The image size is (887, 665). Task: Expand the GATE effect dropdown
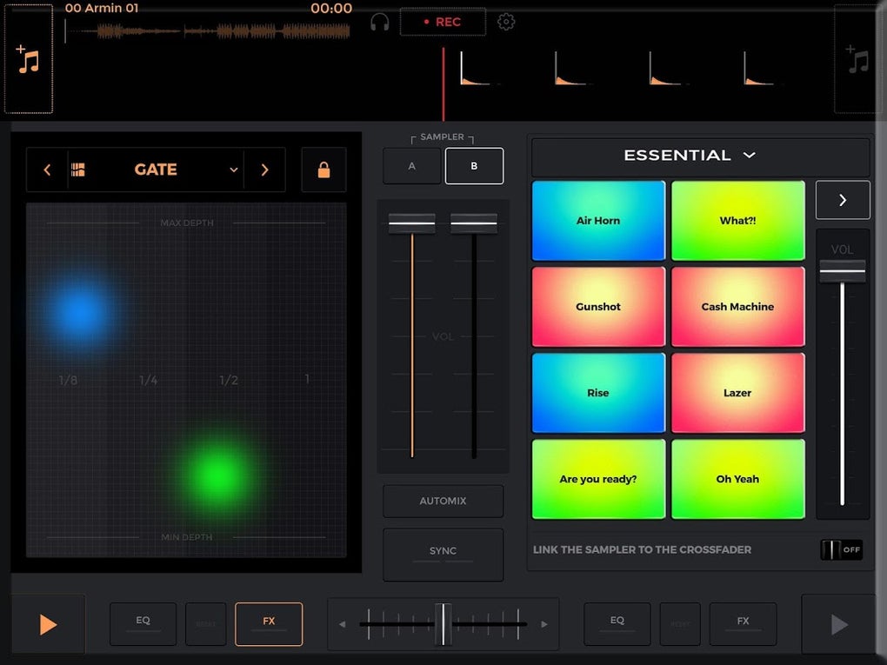point(234,170)
